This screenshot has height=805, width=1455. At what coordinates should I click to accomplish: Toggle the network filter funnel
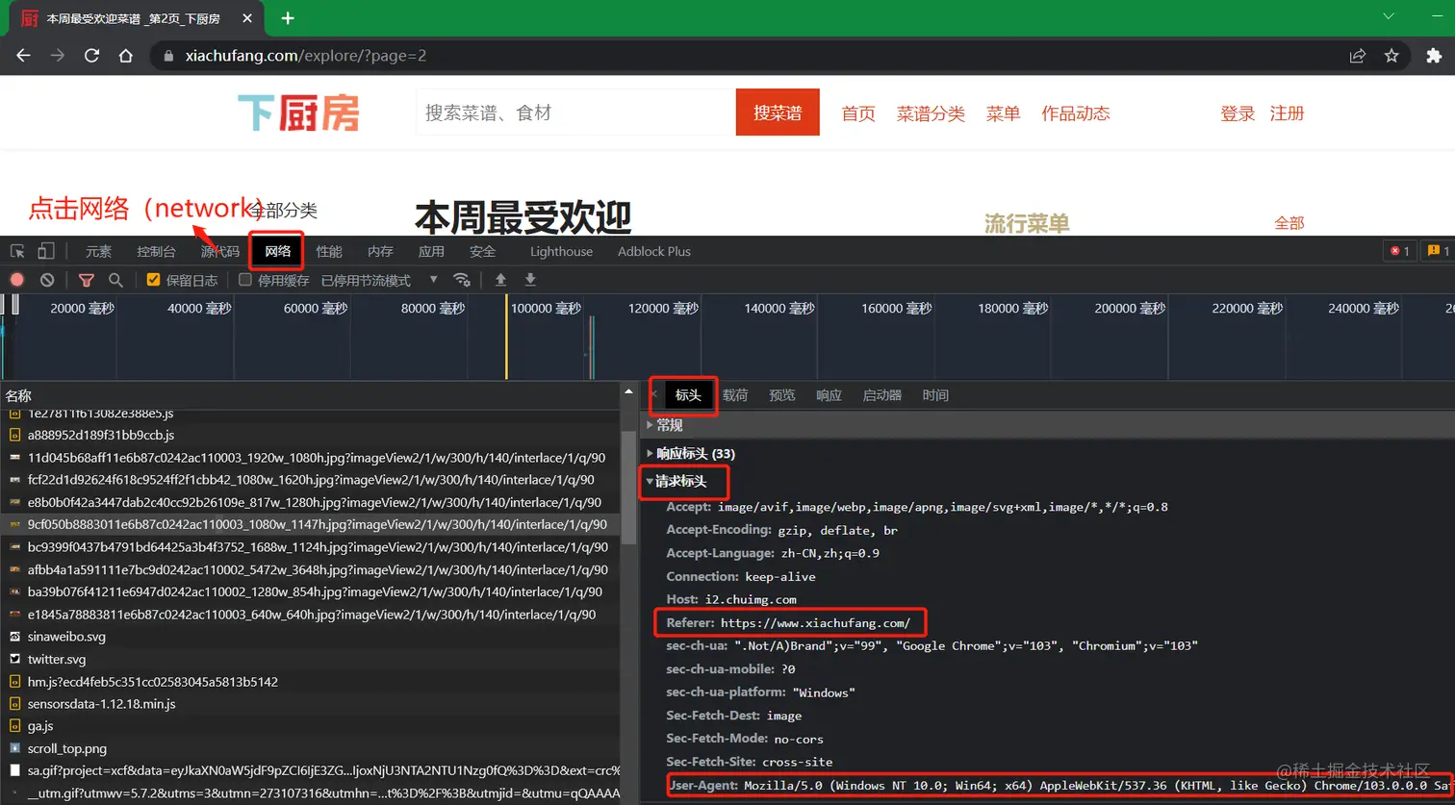click(86, 280)
